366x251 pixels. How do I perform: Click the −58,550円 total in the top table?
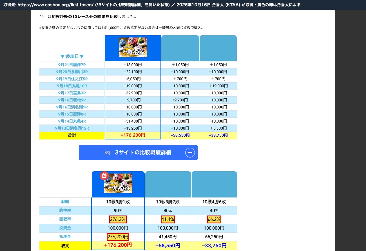click(180, 135)
